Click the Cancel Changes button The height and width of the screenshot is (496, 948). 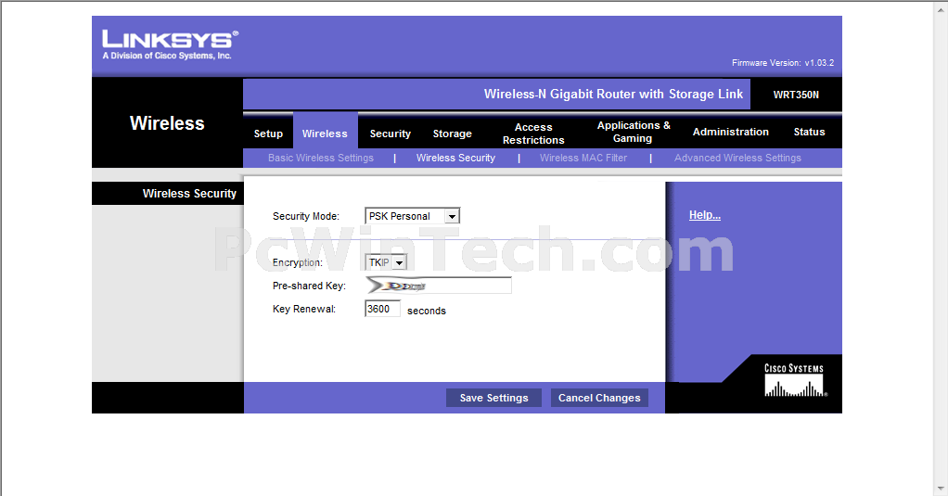(599, 398)
